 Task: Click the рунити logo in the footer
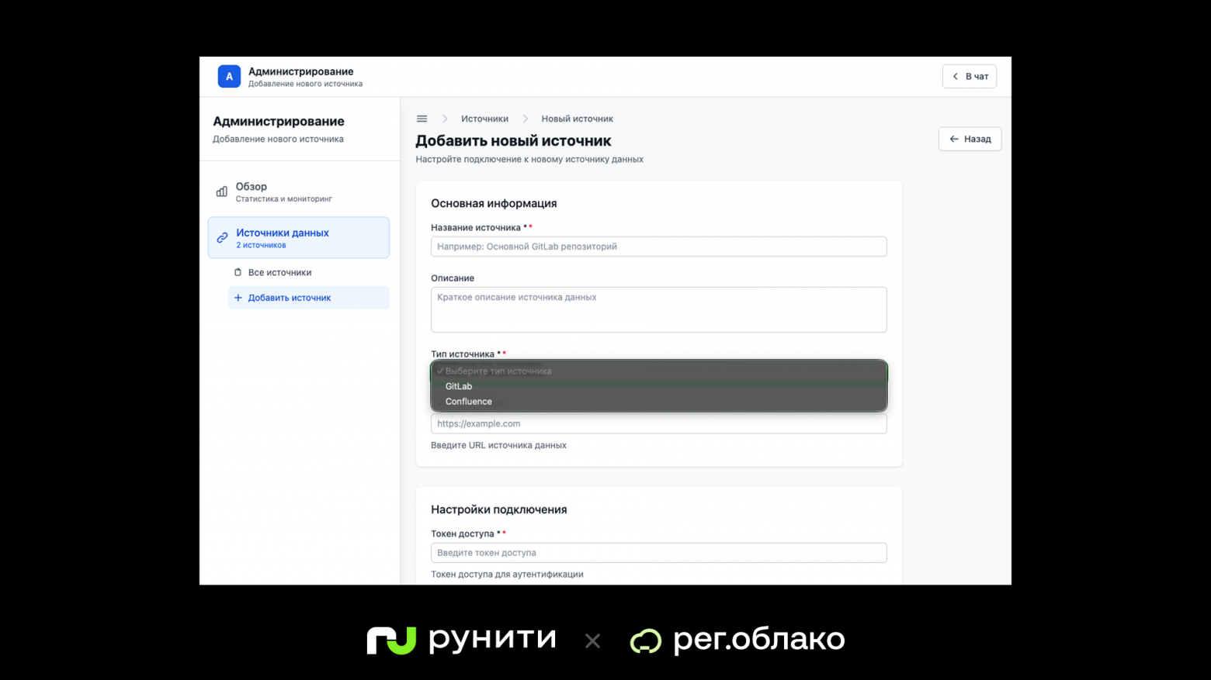[462, 639]
